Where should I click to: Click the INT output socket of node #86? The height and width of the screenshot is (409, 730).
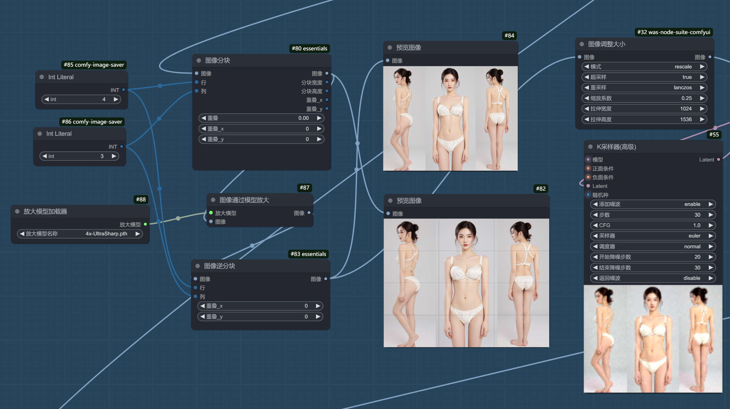tap(122, 147)
